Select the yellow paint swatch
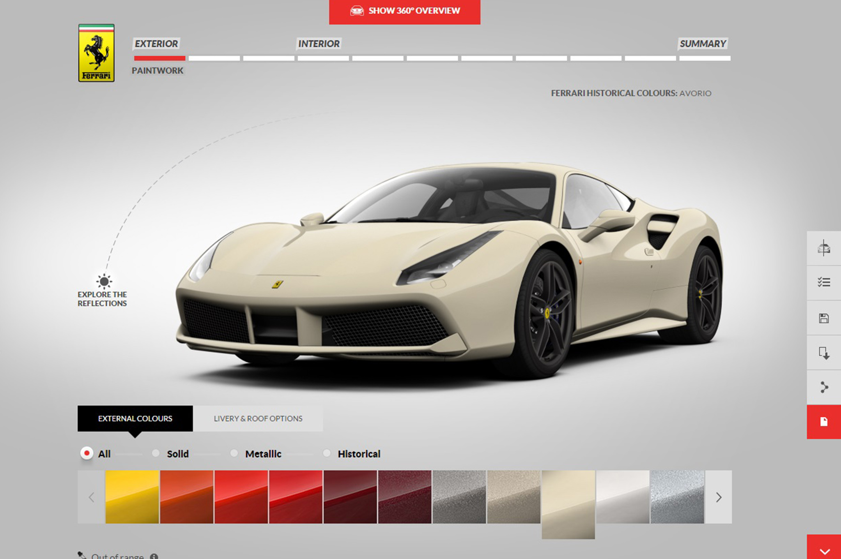841x559 pixels. point(131,497)
